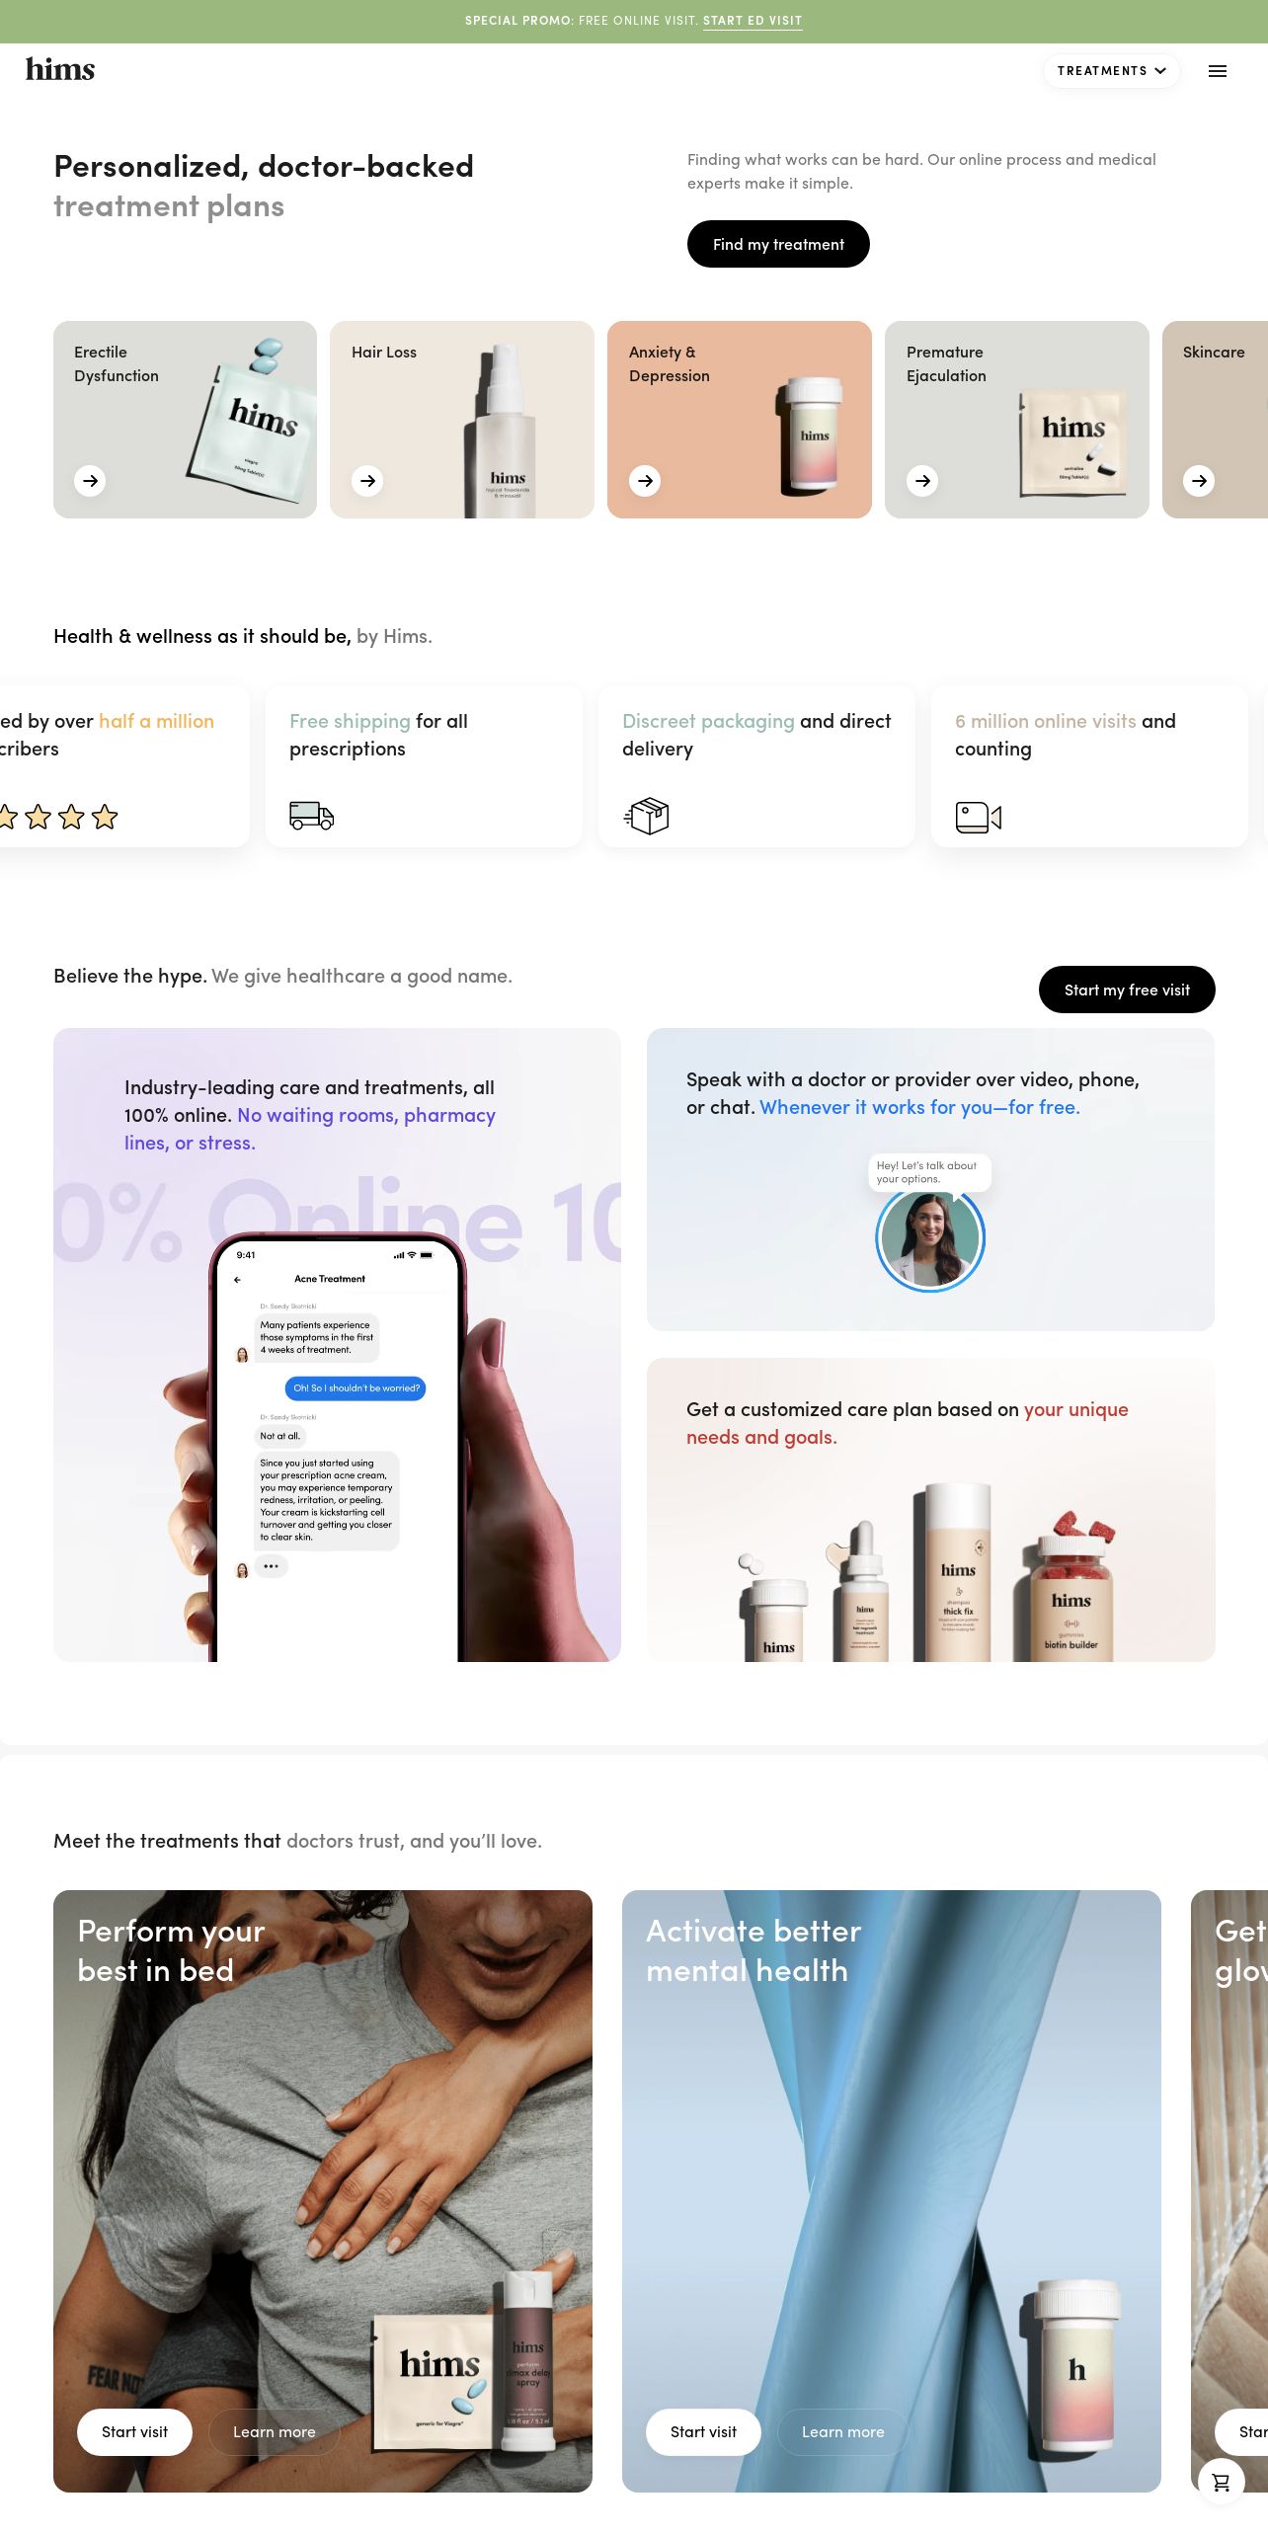Open the hamburger menu icon
1268x2536 pixels.
click(1218, 71)
